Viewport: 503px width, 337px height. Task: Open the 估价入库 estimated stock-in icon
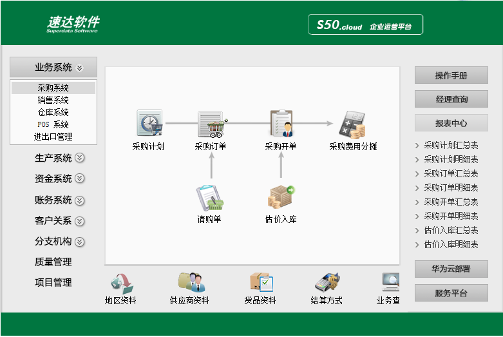pyautogui.click(x=281, y=197)
